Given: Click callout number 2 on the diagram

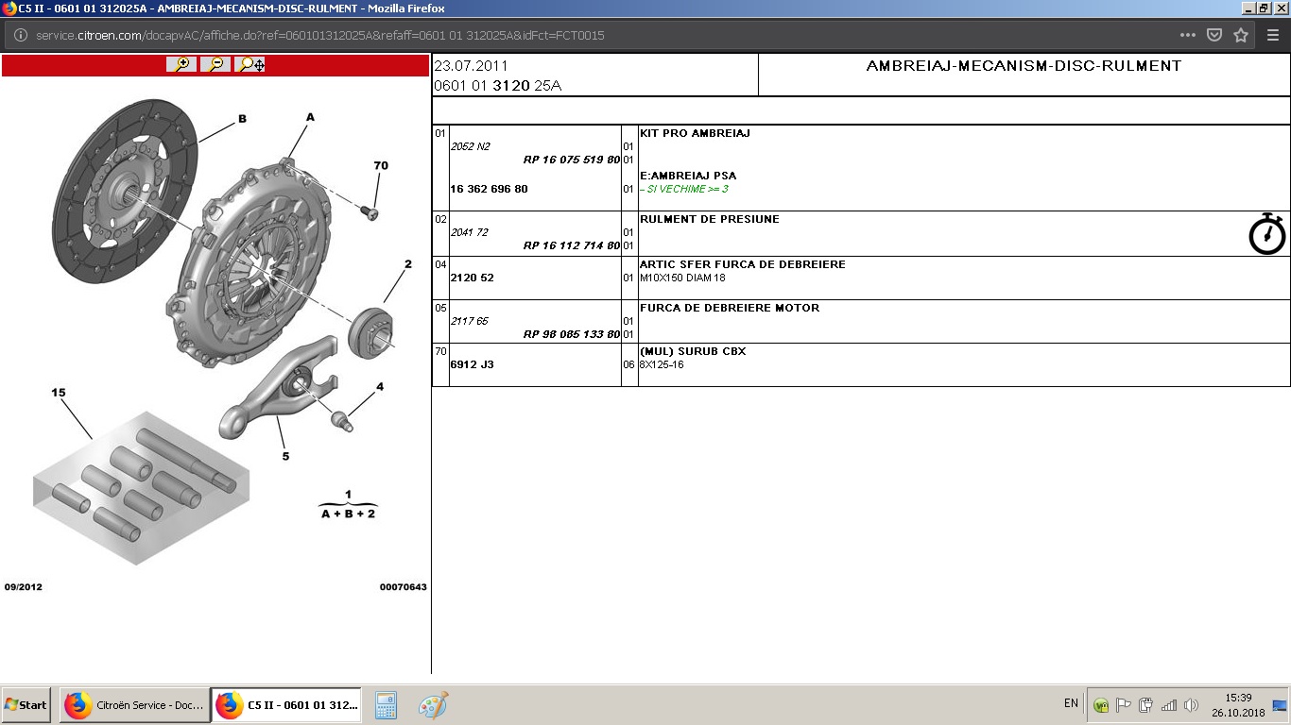Looking at the screenshot, I should coord(408,265).
